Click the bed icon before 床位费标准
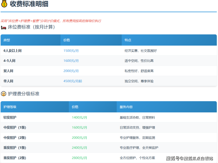This screenshot has width=218, height=163. click(4, 27)
